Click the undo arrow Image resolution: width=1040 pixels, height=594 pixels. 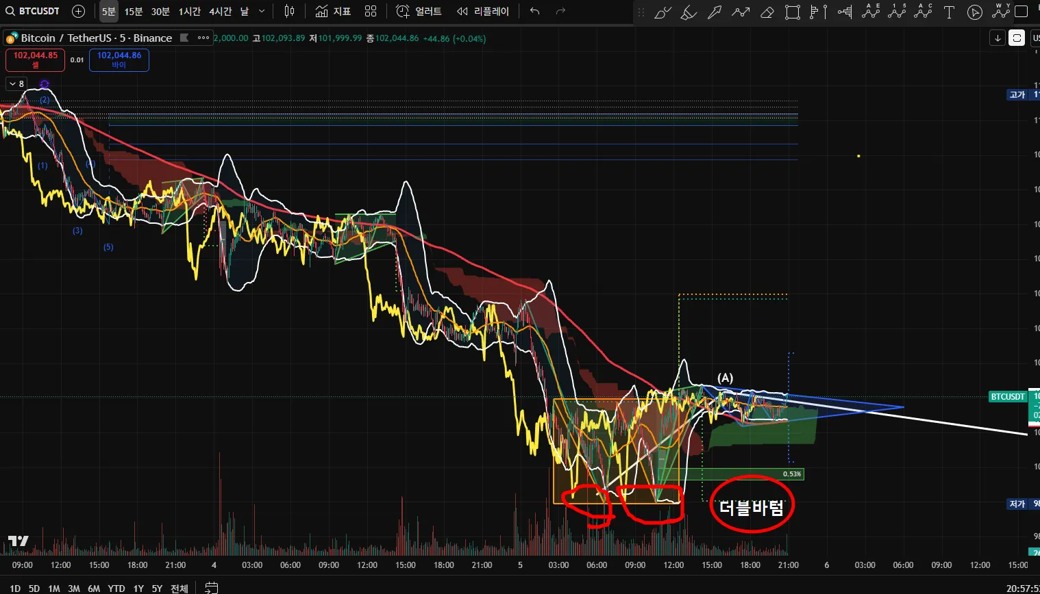535,11
